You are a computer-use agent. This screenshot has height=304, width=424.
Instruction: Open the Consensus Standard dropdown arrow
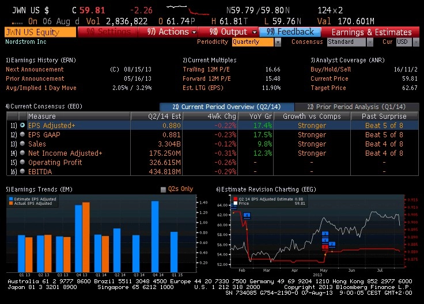click(370, 42)
